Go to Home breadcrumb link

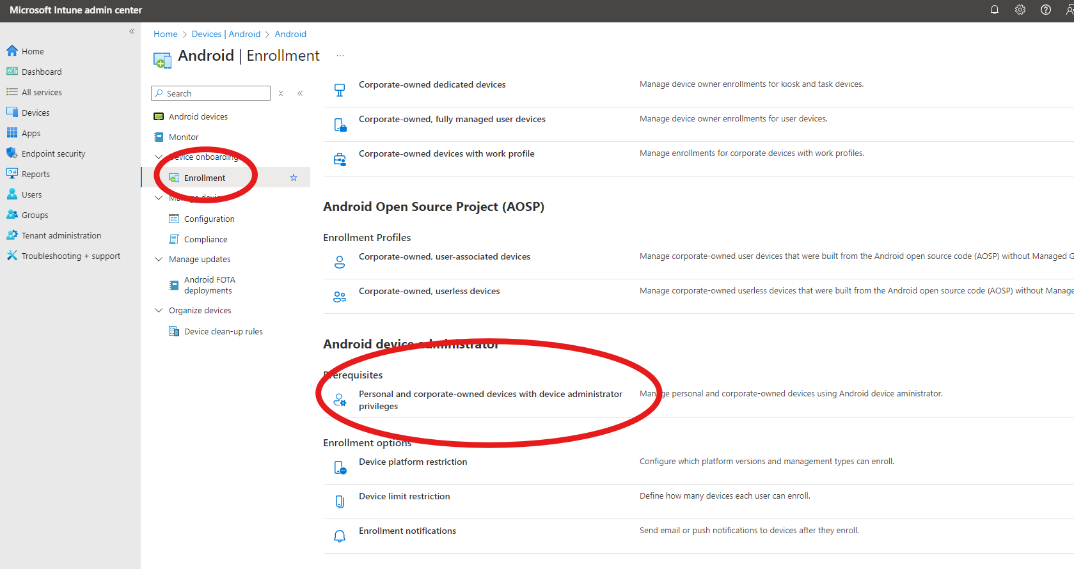166,34
